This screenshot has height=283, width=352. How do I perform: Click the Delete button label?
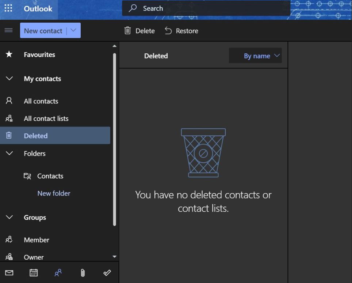(145, 31)
